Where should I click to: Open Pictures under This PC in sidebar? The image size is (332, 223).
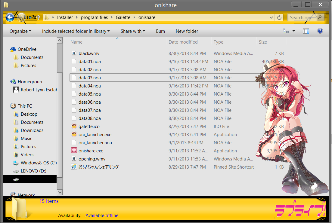(x=28, y=146)
